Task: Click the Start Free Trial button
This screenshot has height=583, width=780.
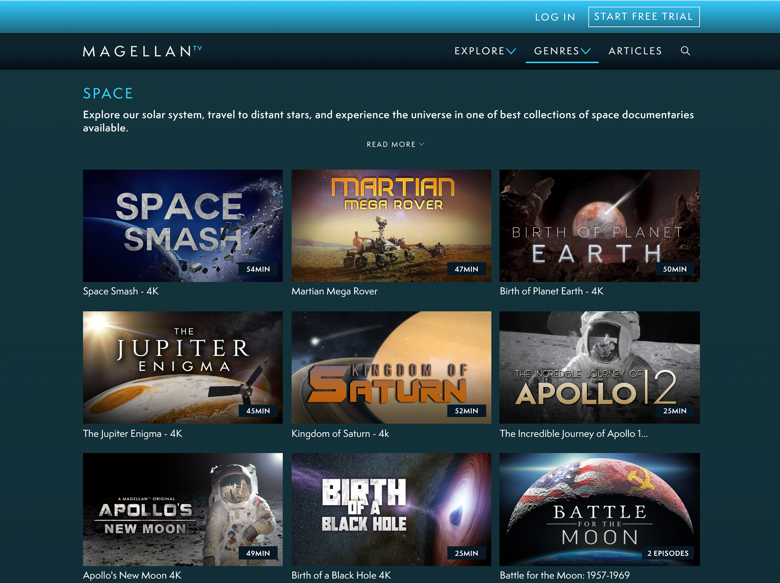Action: pos(643,17)
